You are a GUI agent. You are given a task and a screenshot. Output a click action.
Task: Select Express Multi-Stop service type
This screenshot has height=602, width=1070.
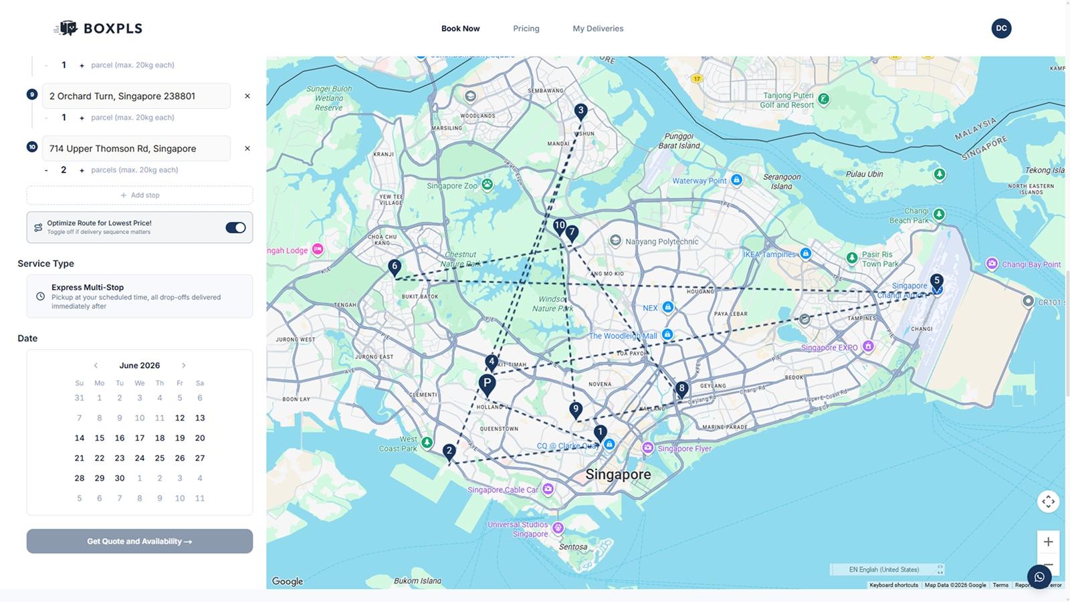[x=140, y=296]
